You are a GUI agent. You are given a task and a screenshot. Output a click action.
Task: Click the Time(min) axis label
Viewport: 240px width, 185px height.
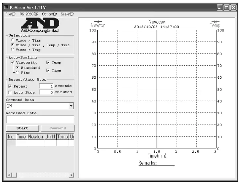coord(157,156)
